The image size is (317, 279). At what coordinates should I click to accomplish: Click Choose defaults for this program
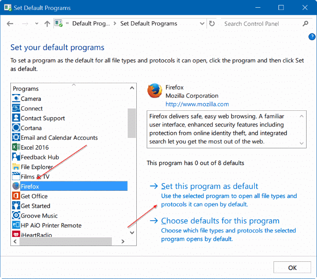tap(220, 221)
